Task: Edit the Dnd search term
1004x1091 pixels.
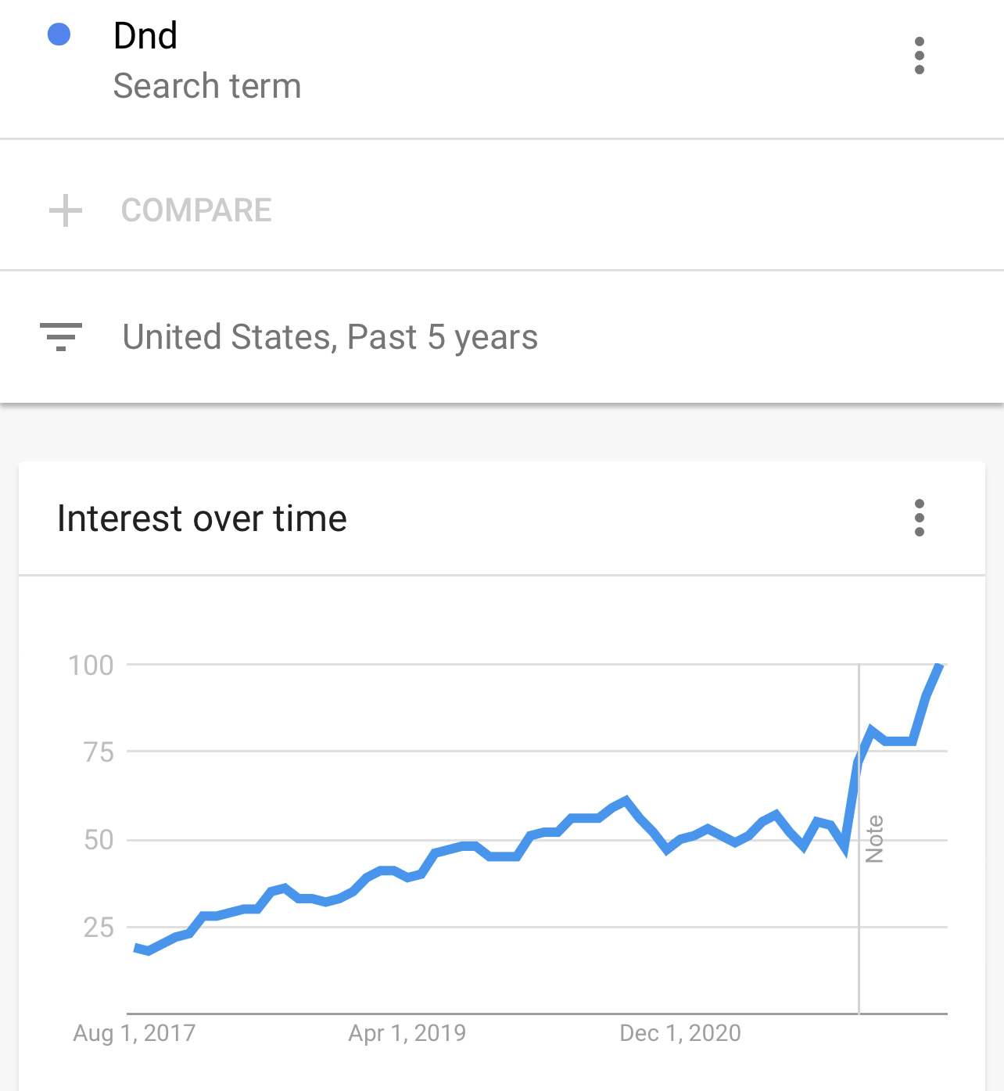Action: (x=145, y=35)
